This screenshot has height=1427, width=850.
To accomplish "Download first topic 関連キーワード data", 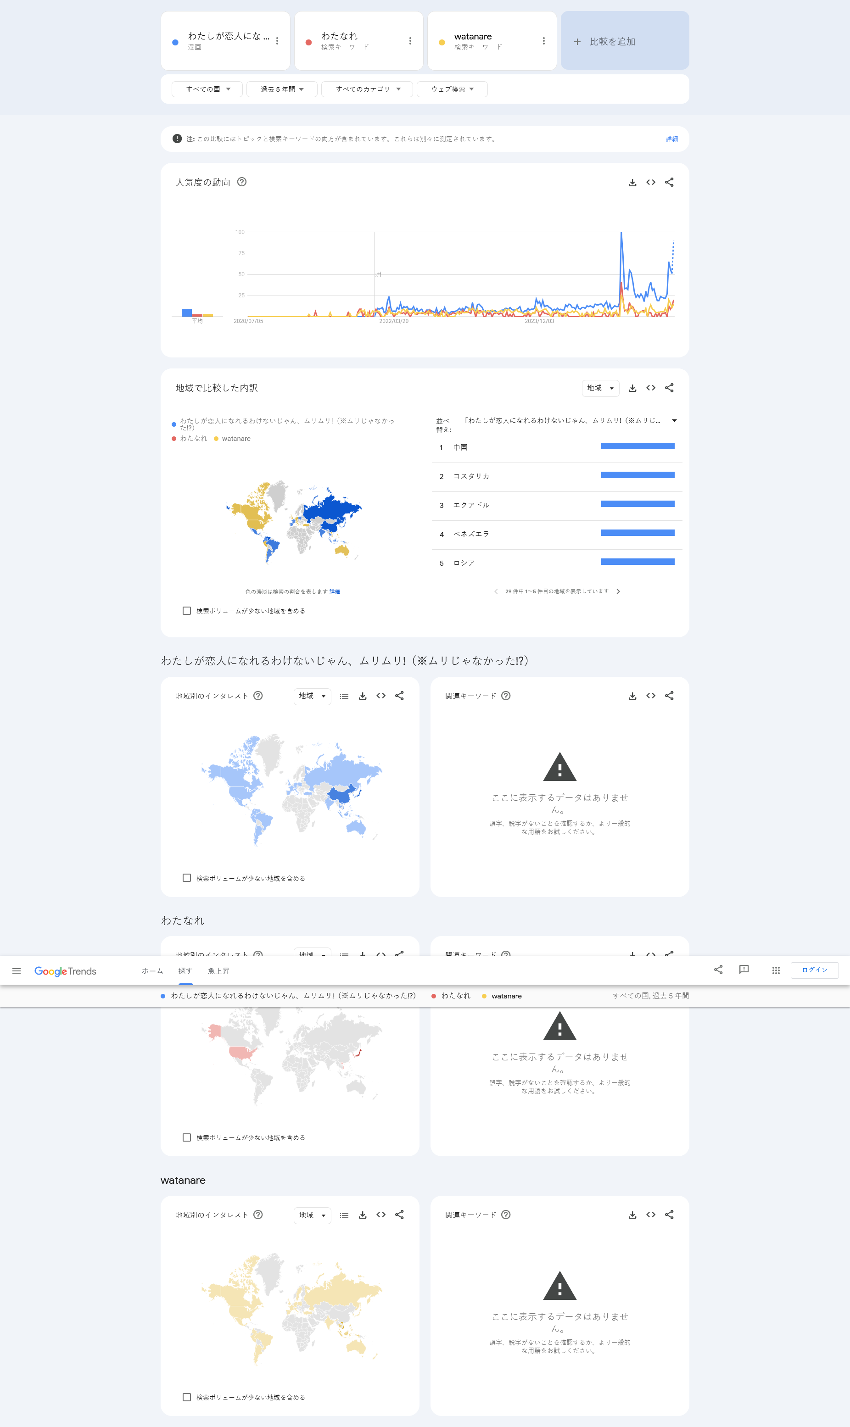I will tap(632, 697).
